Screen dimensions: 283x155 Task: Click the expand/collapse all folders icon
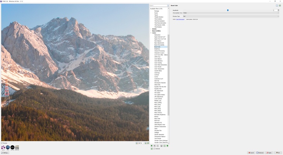(165, 146)
